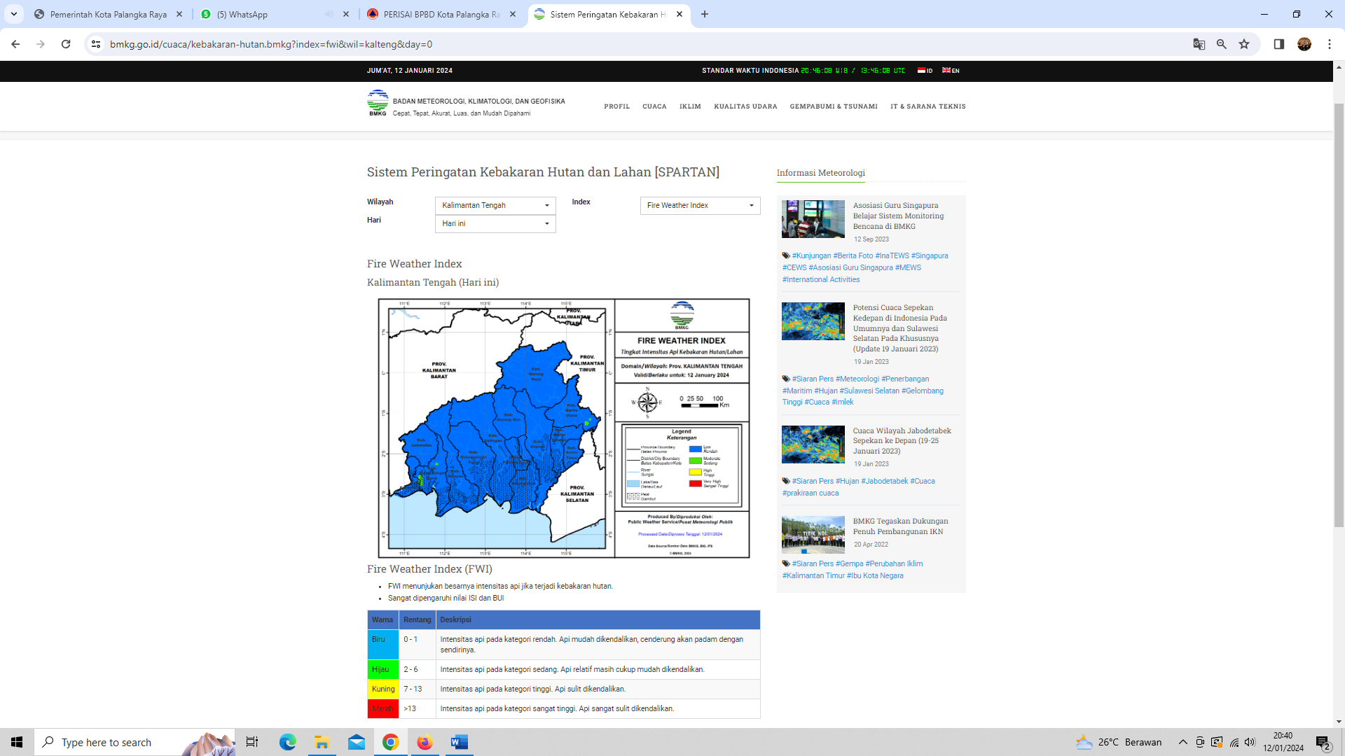This screenshot has height=756, width=1345.
Task: Open the Mail app from taskbar
Action: [x=356, y=742]
